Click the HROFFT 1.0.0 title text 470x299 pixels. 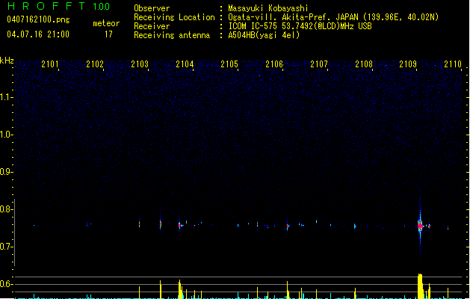coord(59,6)
